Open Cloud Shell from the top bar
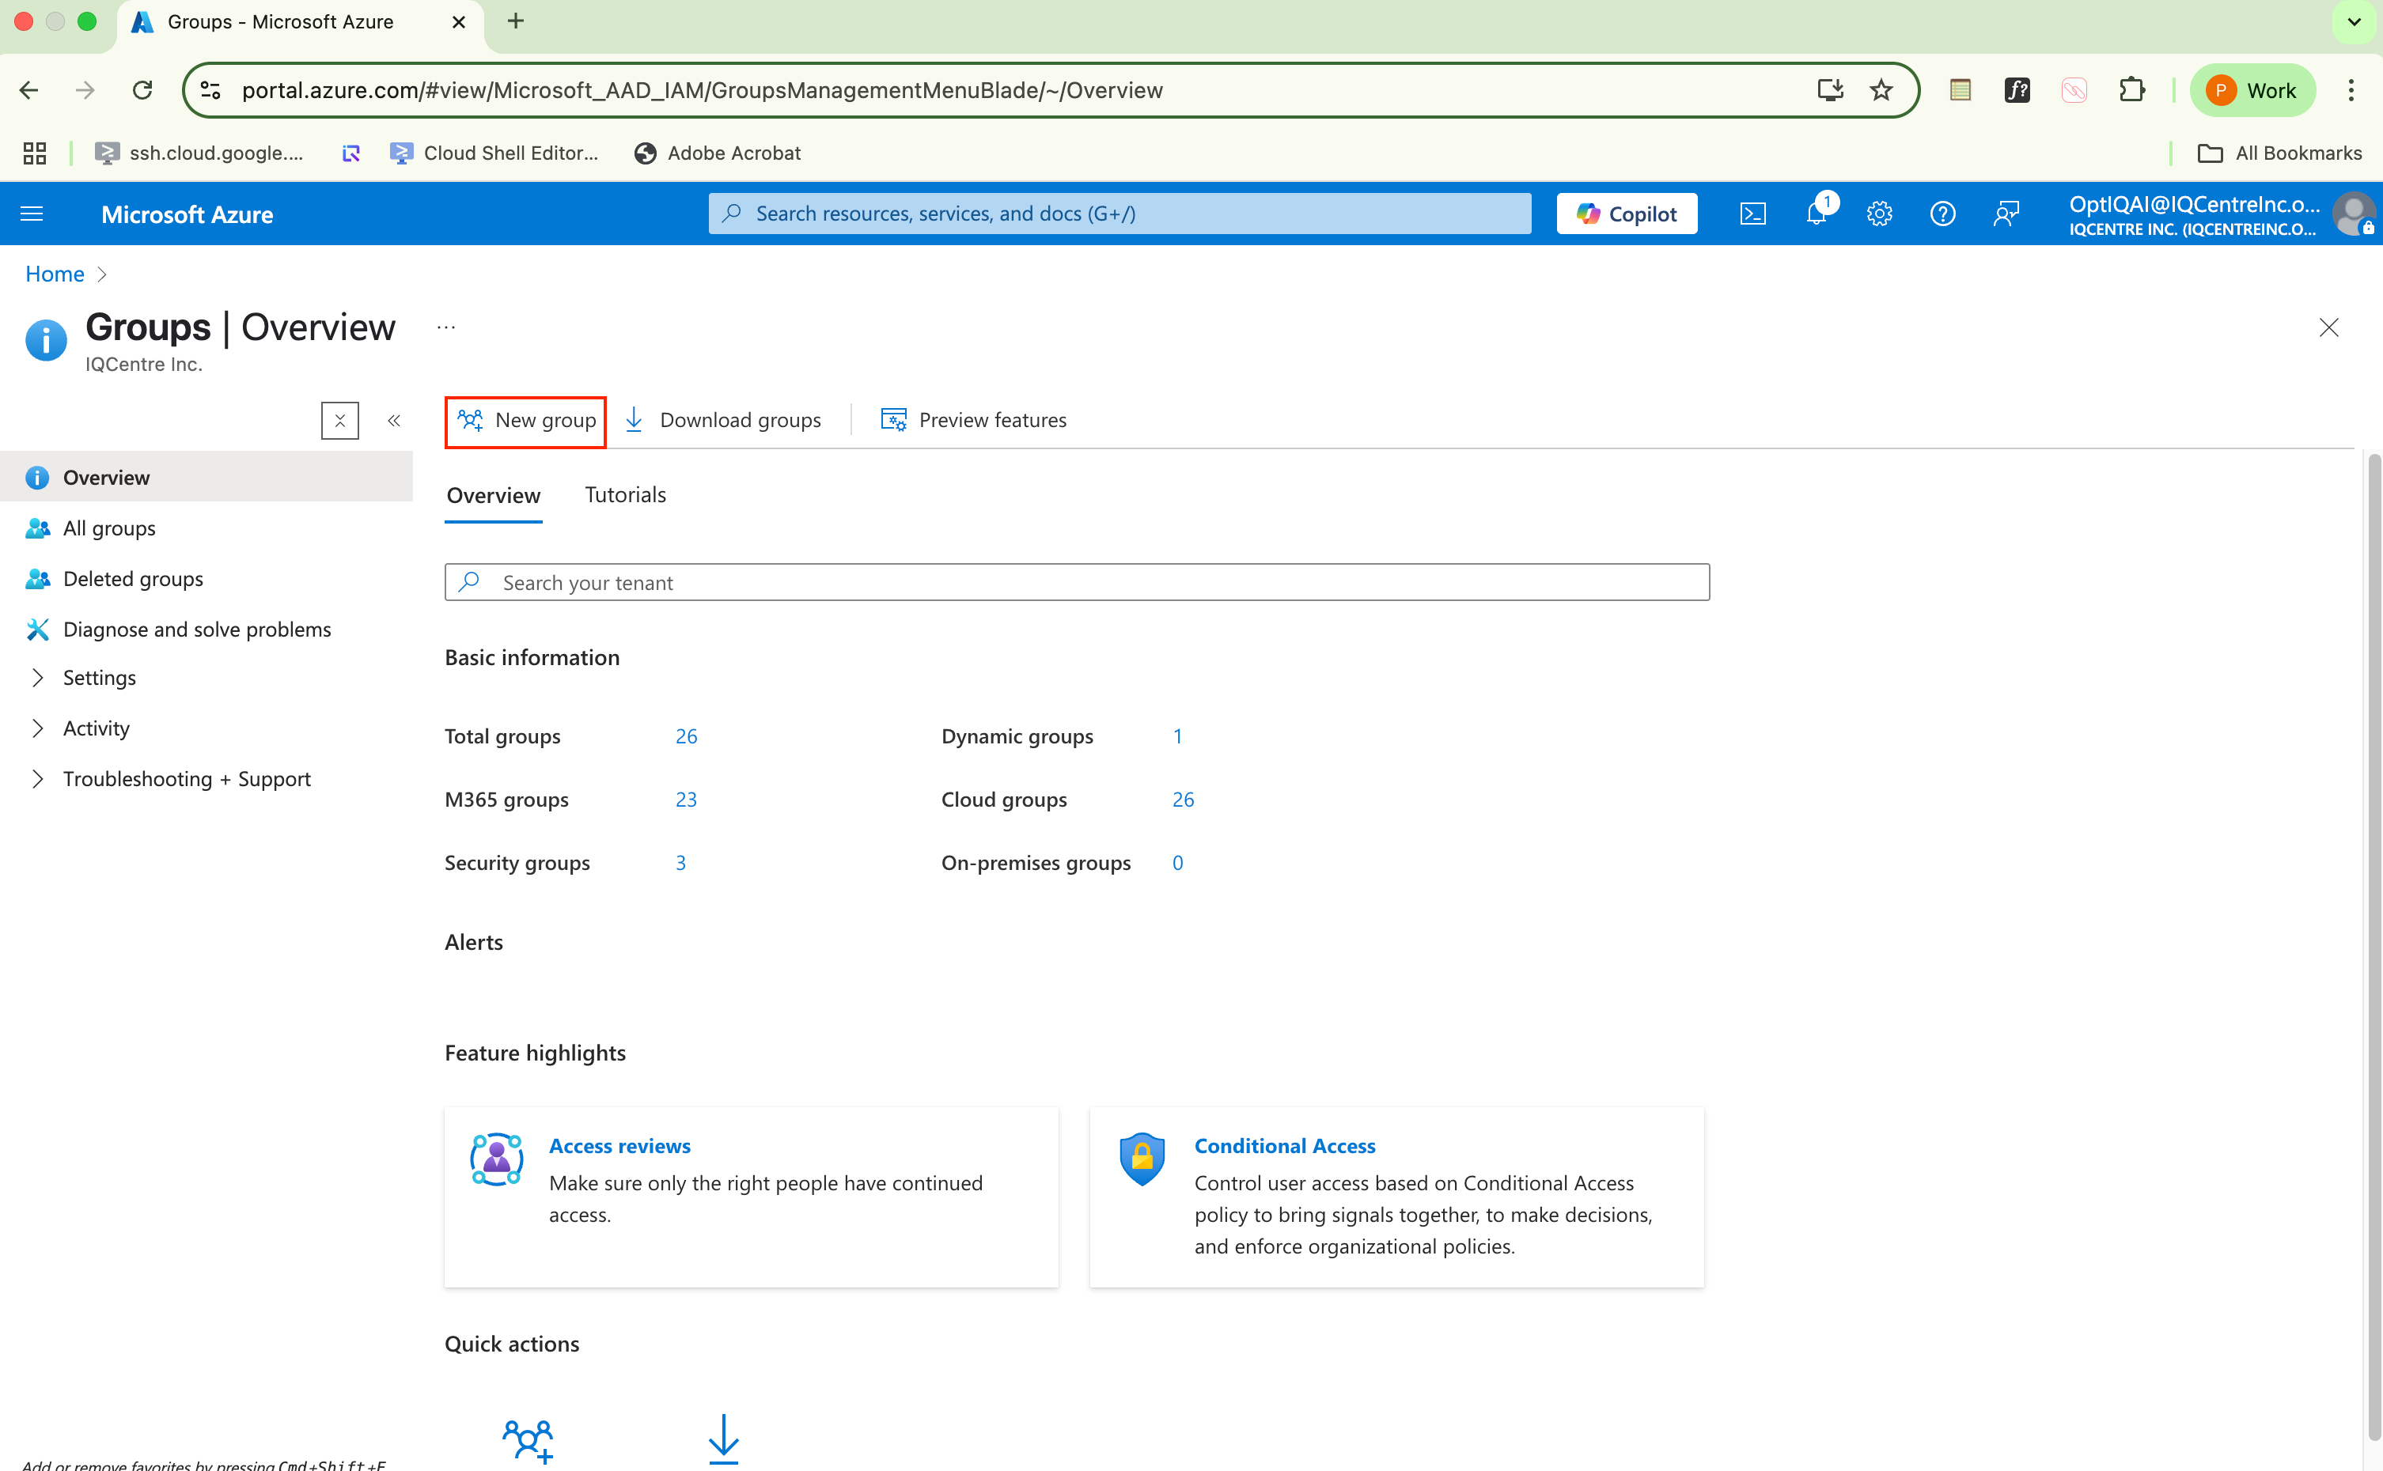2383x1471 pixels. tap(1752, 213)
